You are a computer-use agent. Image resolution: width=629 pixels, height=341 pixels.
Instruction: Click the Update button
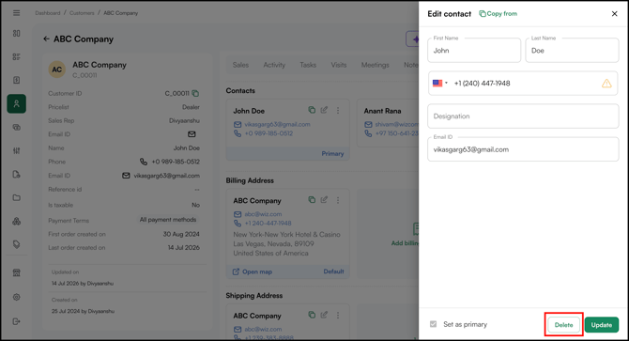[602, 325]
